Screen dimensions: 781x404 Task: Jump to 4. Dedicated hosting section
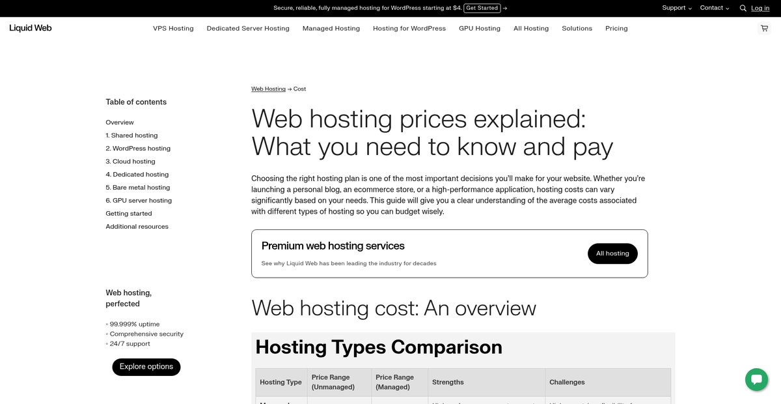(x=137, y=175)
